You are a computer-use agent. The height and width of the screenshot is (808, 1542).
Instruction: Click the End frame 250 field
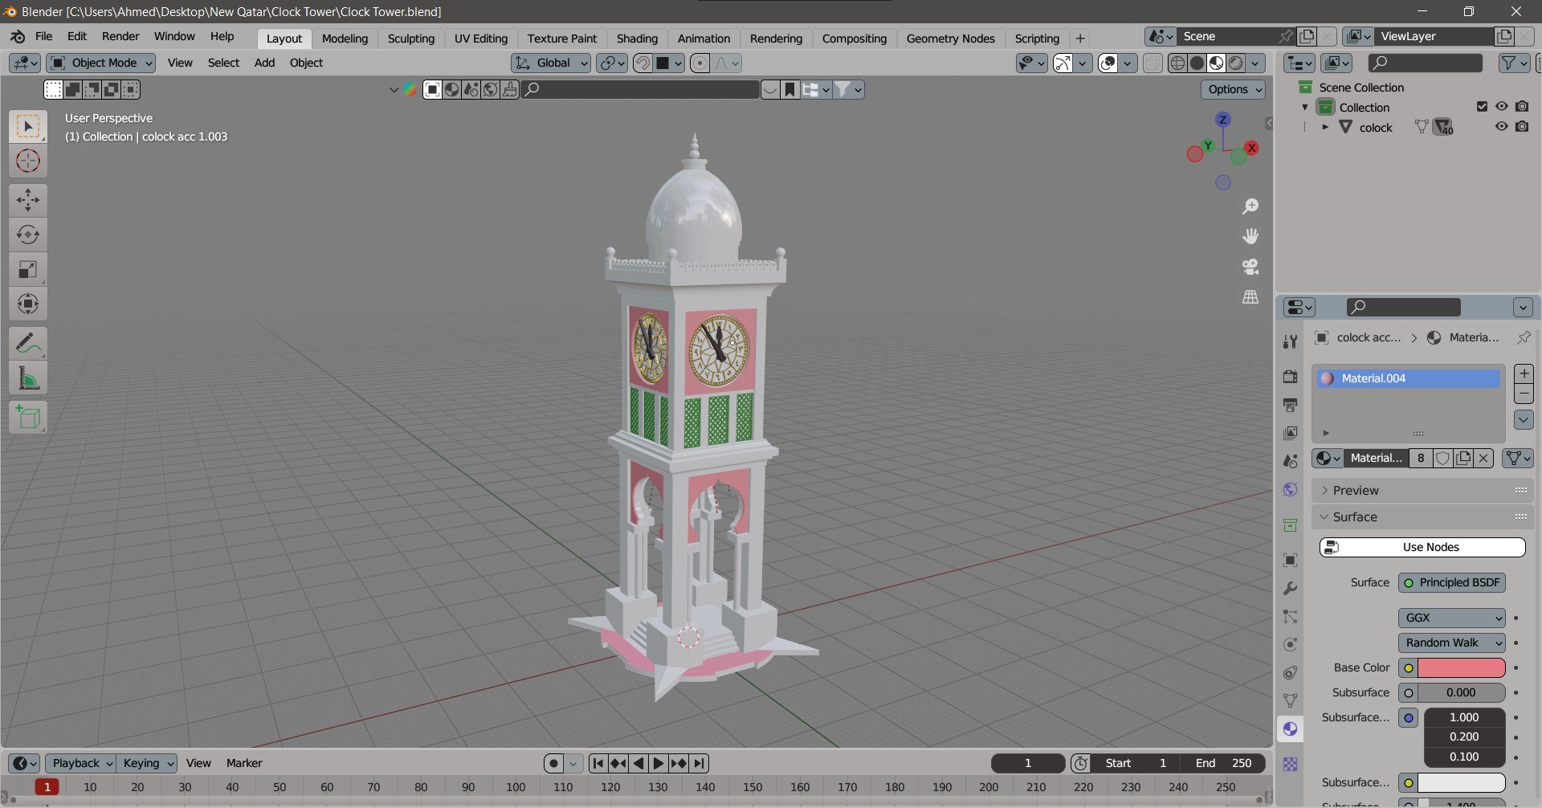pyautogui.click(x=1222, y=763)
